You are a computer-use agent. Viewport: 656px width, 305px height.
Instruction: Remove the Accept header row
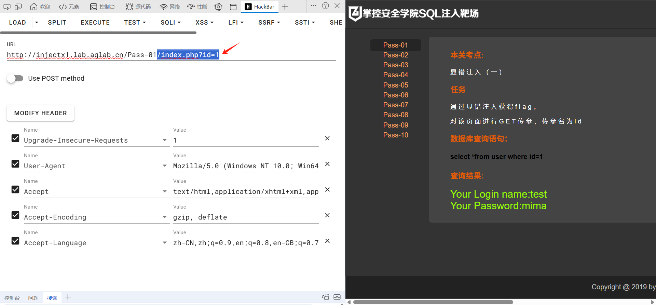click(327, 189)
